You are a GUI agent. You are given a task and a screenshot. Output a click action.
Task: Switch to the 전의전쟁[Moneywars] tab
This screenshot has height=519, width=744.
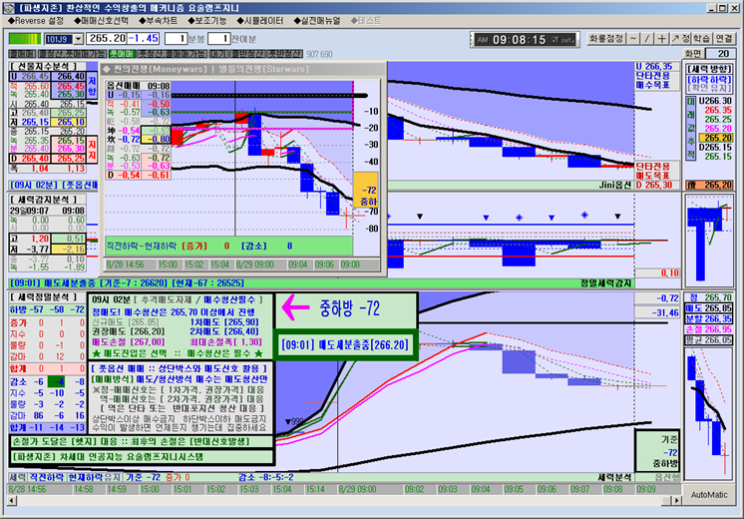pyautogui.click(x=160, y=69)
